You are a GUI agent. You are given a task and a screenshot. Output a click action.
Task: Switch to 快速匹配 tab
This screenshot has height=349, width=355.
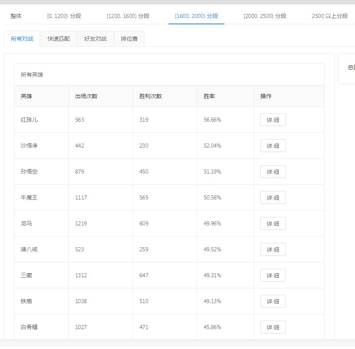tap(59, 39)
